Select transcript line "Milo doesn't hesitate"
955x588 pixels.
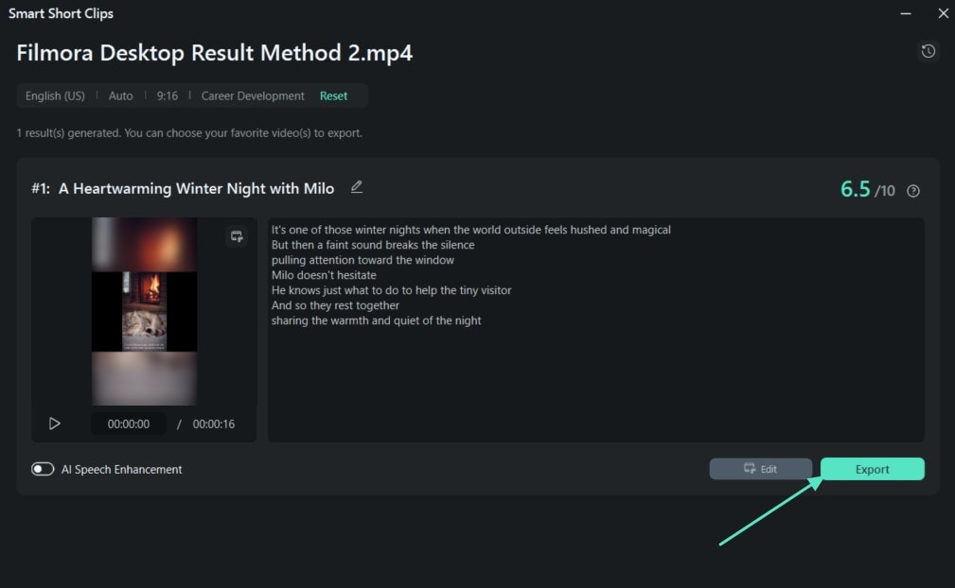click(x=324, y=275)
